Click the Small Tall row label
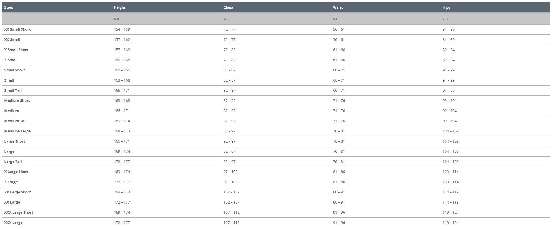 13,91
